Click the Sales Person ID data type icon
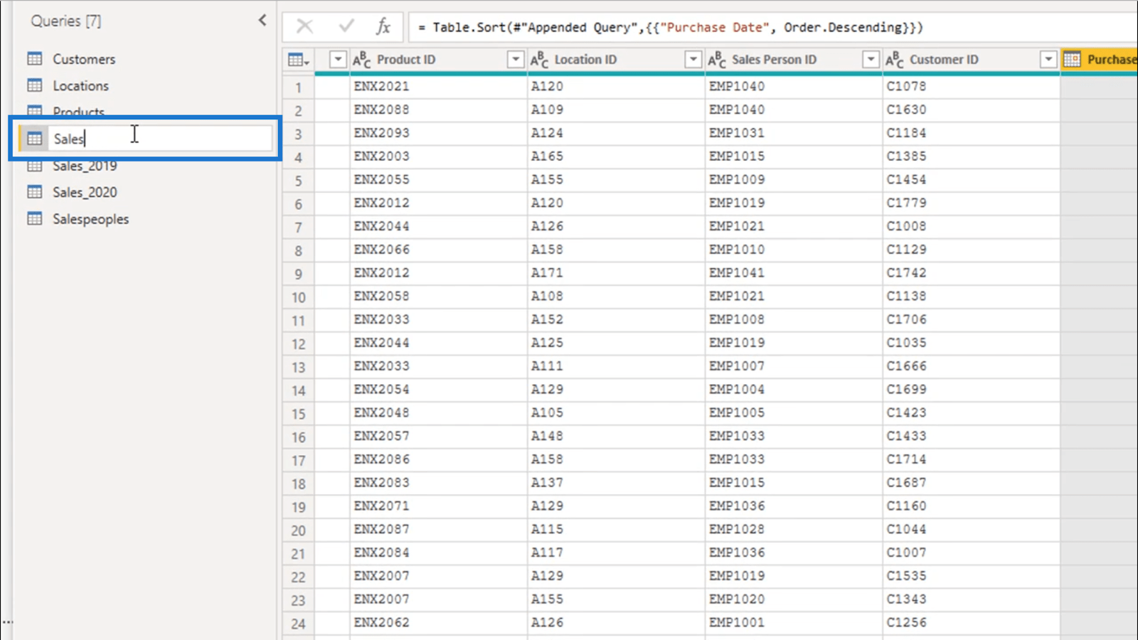The width and height of the screenshot is (1138, 640). coord(716,60)
